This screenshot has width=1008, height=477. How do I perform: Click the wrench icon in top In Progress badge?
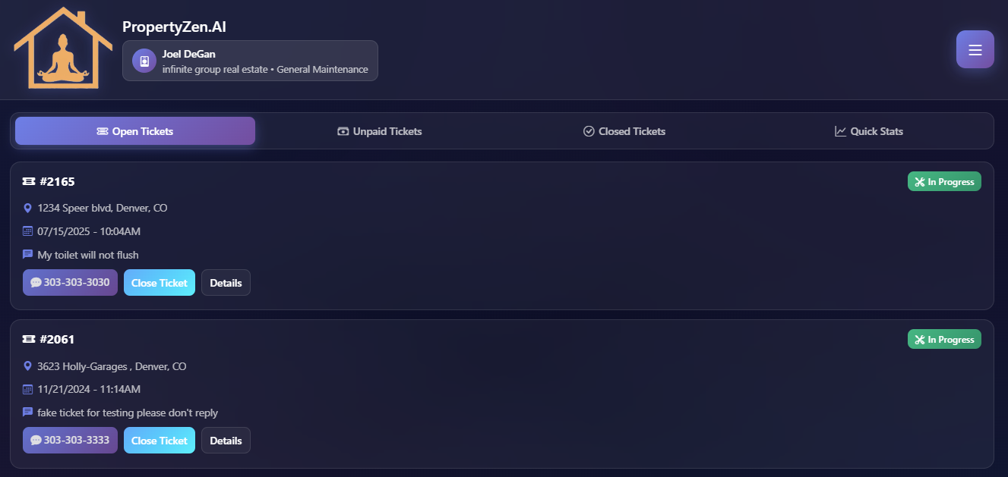[921, 181]
